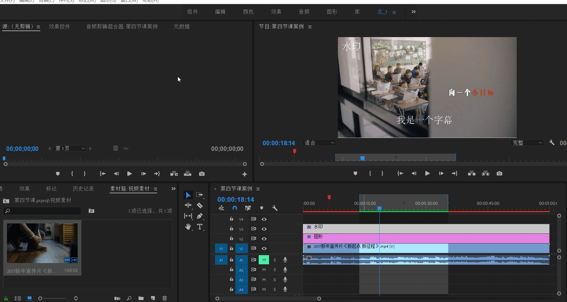Export a frame using the camera icon
Image resolution: width=567 pixels, height=302 pixels.
[x=499, y=173]
